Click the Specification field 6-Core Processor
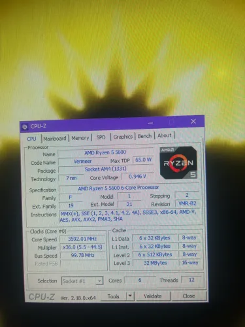The width and height of the screenshot is (245, 327). click(129, 188)
